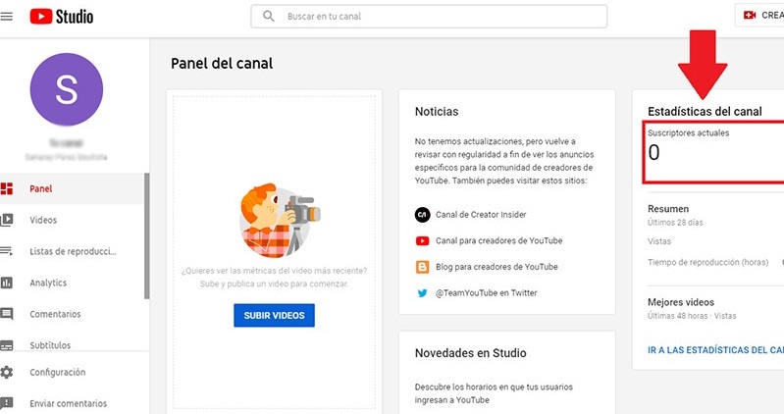Focus the 'Buscar en tu canal' search field
Screen dimensions: 784x414
click(x=429, y=17)
